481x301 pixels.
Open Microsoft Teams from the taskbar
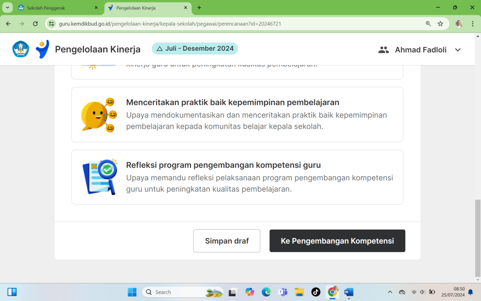pyautogui.click(x=282, y=292)
